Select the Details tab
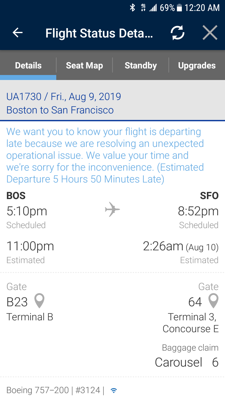The height and width of the screenshot is (400, 225). 28,65
